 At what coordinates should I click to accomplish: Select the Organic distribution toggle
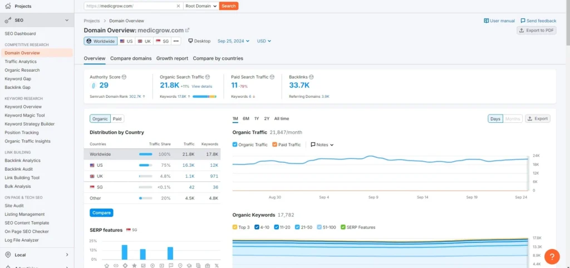[100, 119]
